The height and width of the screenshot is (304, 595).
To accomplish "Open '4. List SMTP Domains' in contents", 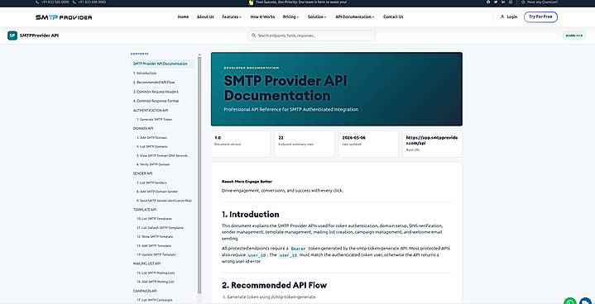I will [152, 146].
